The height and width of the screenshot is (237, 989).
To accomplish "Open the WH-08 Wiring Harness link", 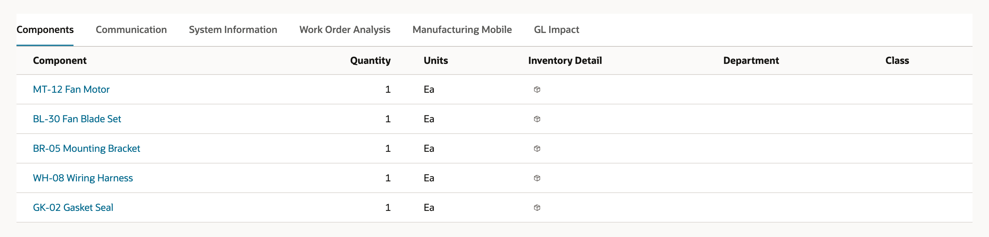I will [x=82, y=178].
